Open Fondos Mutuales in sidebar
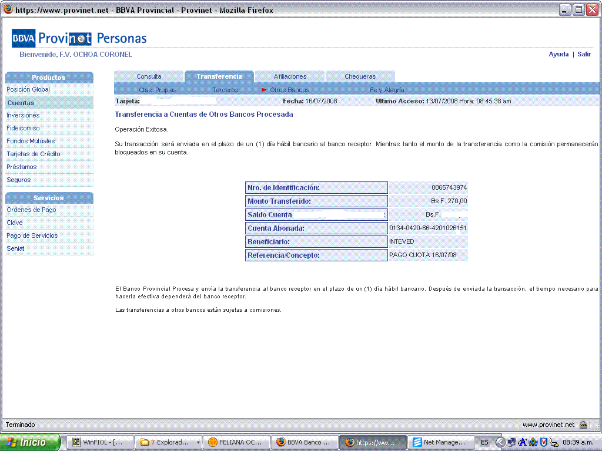 [x=31, y=141]
